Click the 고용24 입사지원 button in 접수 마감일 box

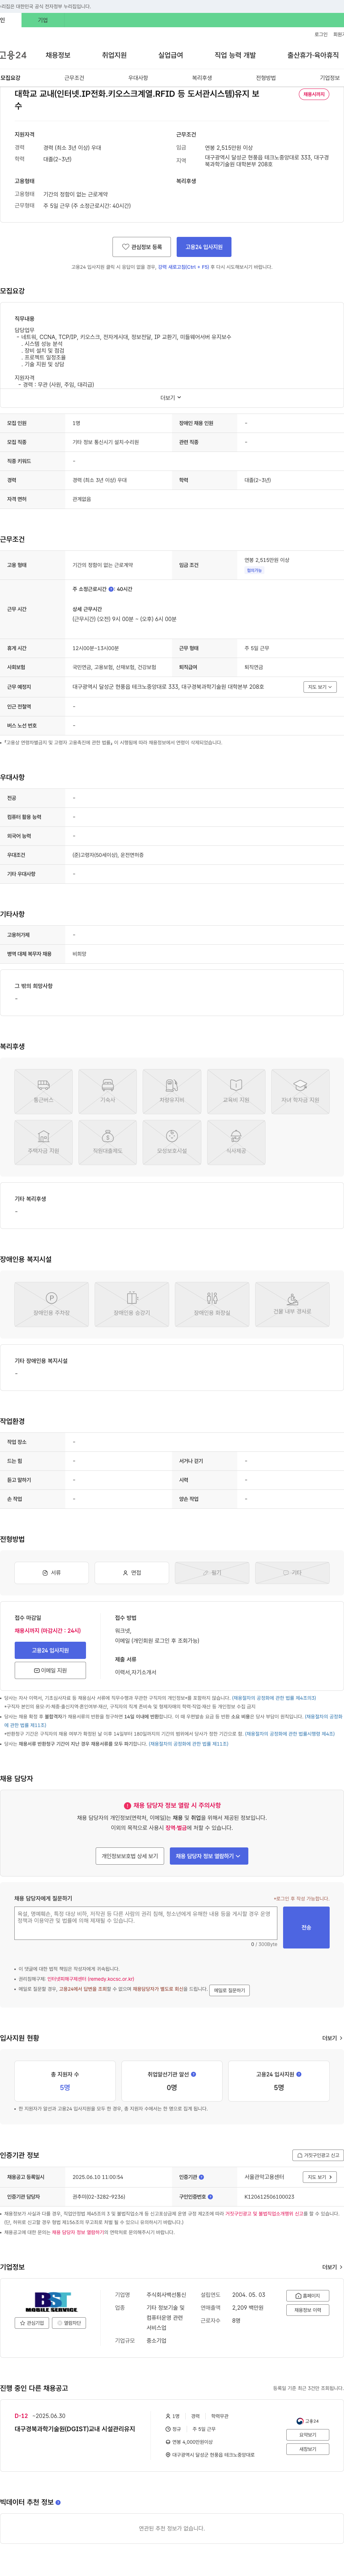(50, 1650)
